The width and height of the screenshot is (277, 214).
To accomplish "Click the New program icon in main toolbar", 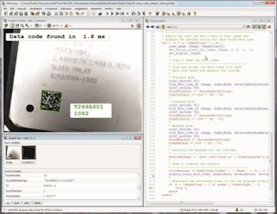I will (6, 14).
